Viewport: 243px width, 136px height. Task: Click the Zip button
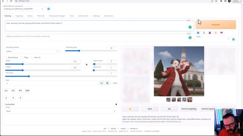(x=169, y=109)
